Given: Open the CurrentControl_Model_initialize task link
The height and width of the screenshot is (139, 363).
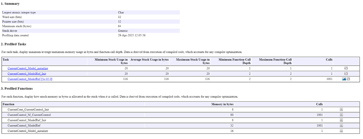Looking at the screenshot, I should click(28, 68).
